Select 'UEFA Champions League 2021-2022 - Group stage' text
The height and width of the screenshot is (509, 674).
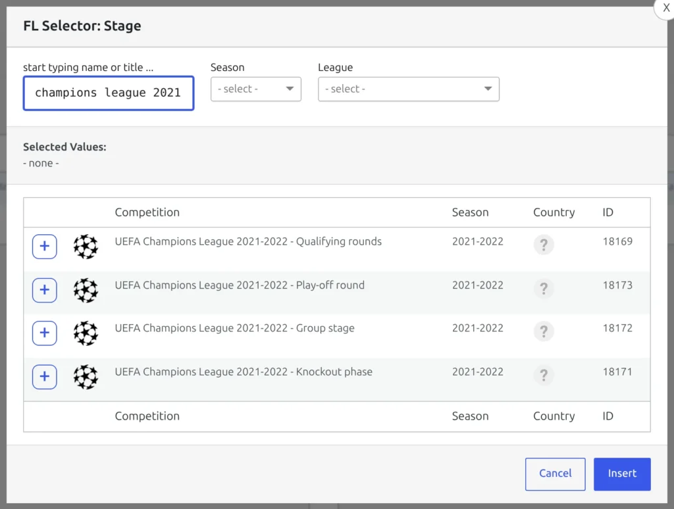234,328
